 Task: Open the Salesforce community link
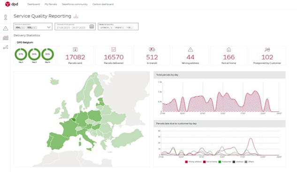pos(75,4)
